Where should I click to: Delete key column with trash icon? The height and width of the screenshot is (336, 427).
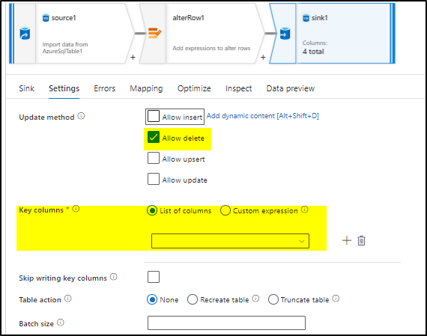point(361,240)
